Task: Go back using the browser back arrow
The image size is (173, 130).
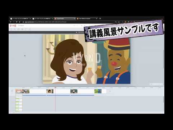Action: (11, 22)
